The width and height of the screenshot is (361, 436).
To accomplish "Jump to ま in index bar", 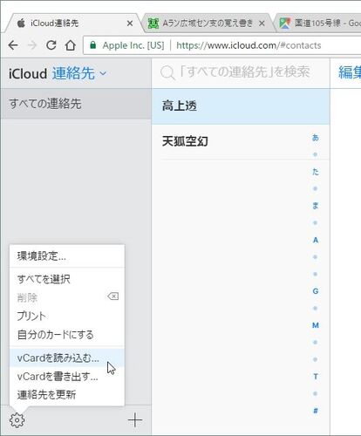I will coord(316,206).
